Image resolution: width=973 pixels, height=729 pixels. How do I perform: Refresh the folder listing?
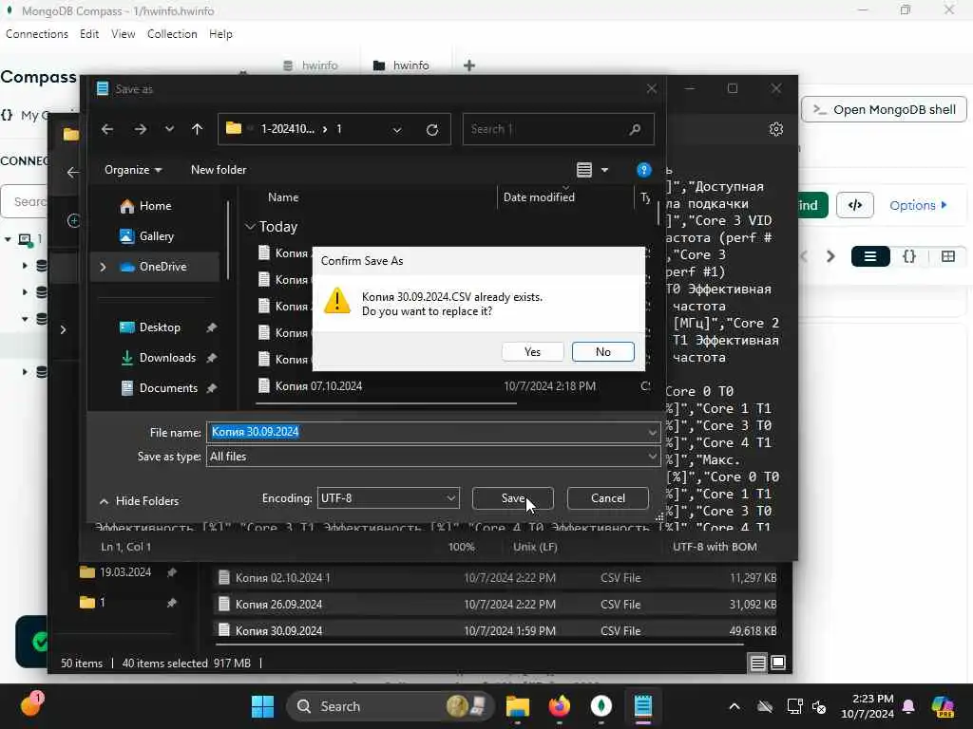(x=432, y=129)
